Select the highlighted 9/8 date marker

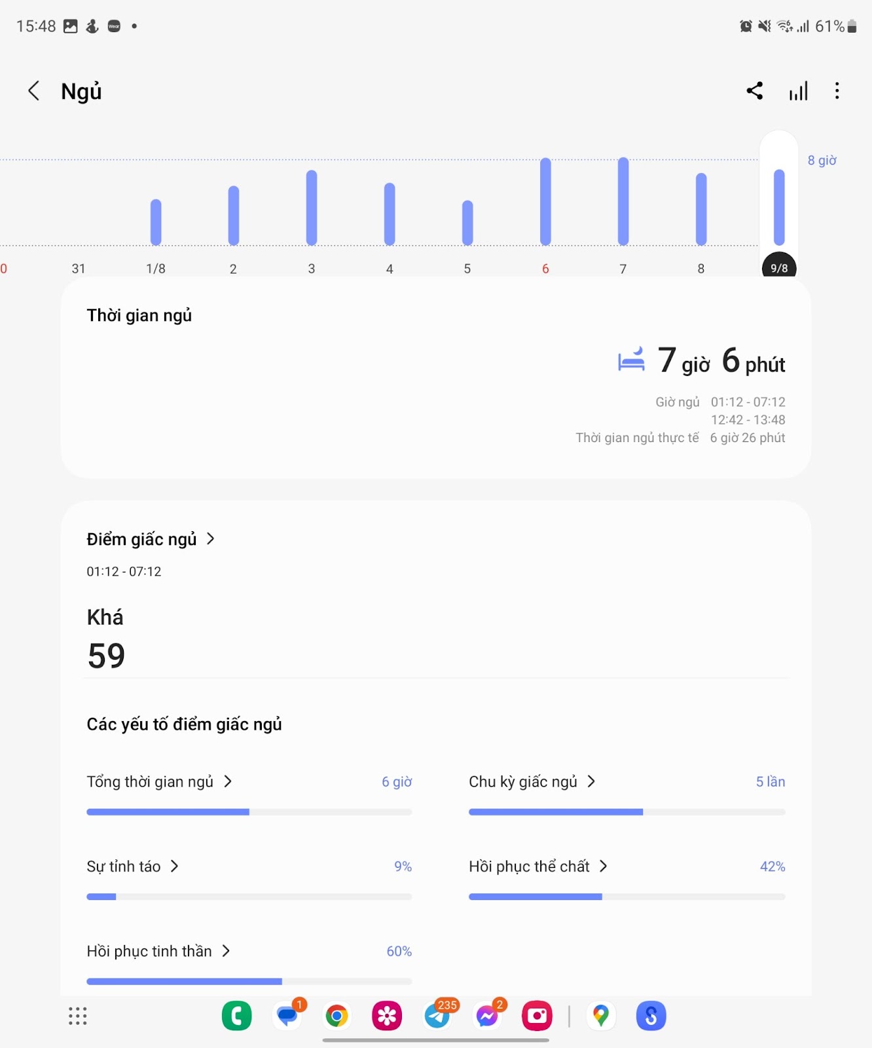tap(779, 267)
